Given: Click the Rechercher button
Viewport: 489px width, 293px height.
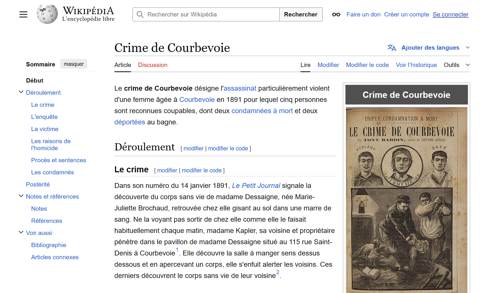Looking at the screenshot, I should (x=301, y=14).
